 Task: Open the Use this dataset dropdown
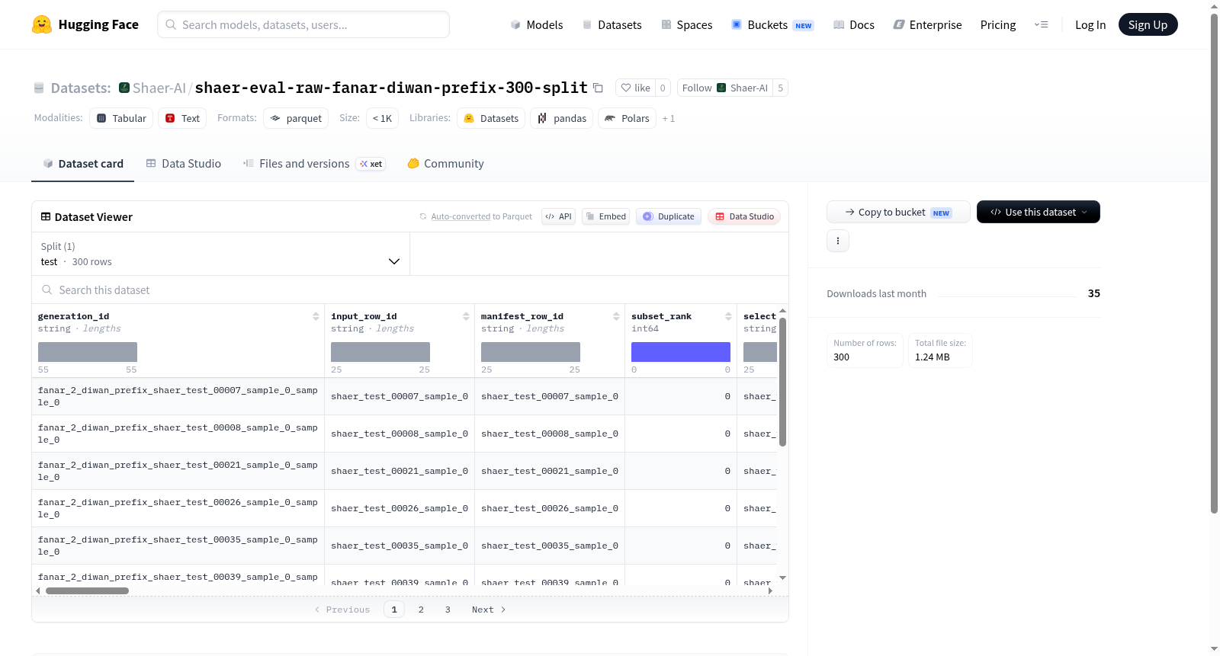point(1039,212)
